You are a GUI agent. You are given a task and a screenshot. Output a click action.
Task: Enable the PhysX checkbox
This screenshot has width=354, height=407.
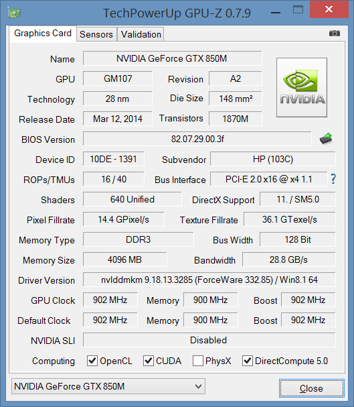(x=198, y=361)
